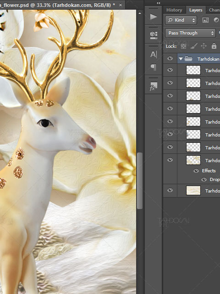Click the Tarhdokan group folder icon

click(x=188, y=59)
